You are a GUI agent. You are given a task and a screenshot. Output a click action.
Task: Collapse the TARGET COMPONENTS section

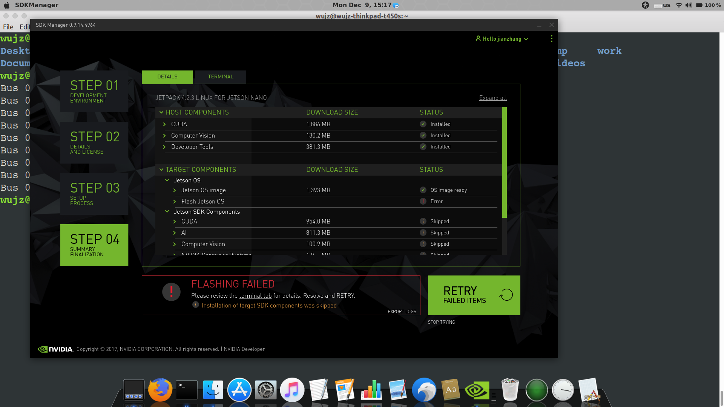[161, 170]
